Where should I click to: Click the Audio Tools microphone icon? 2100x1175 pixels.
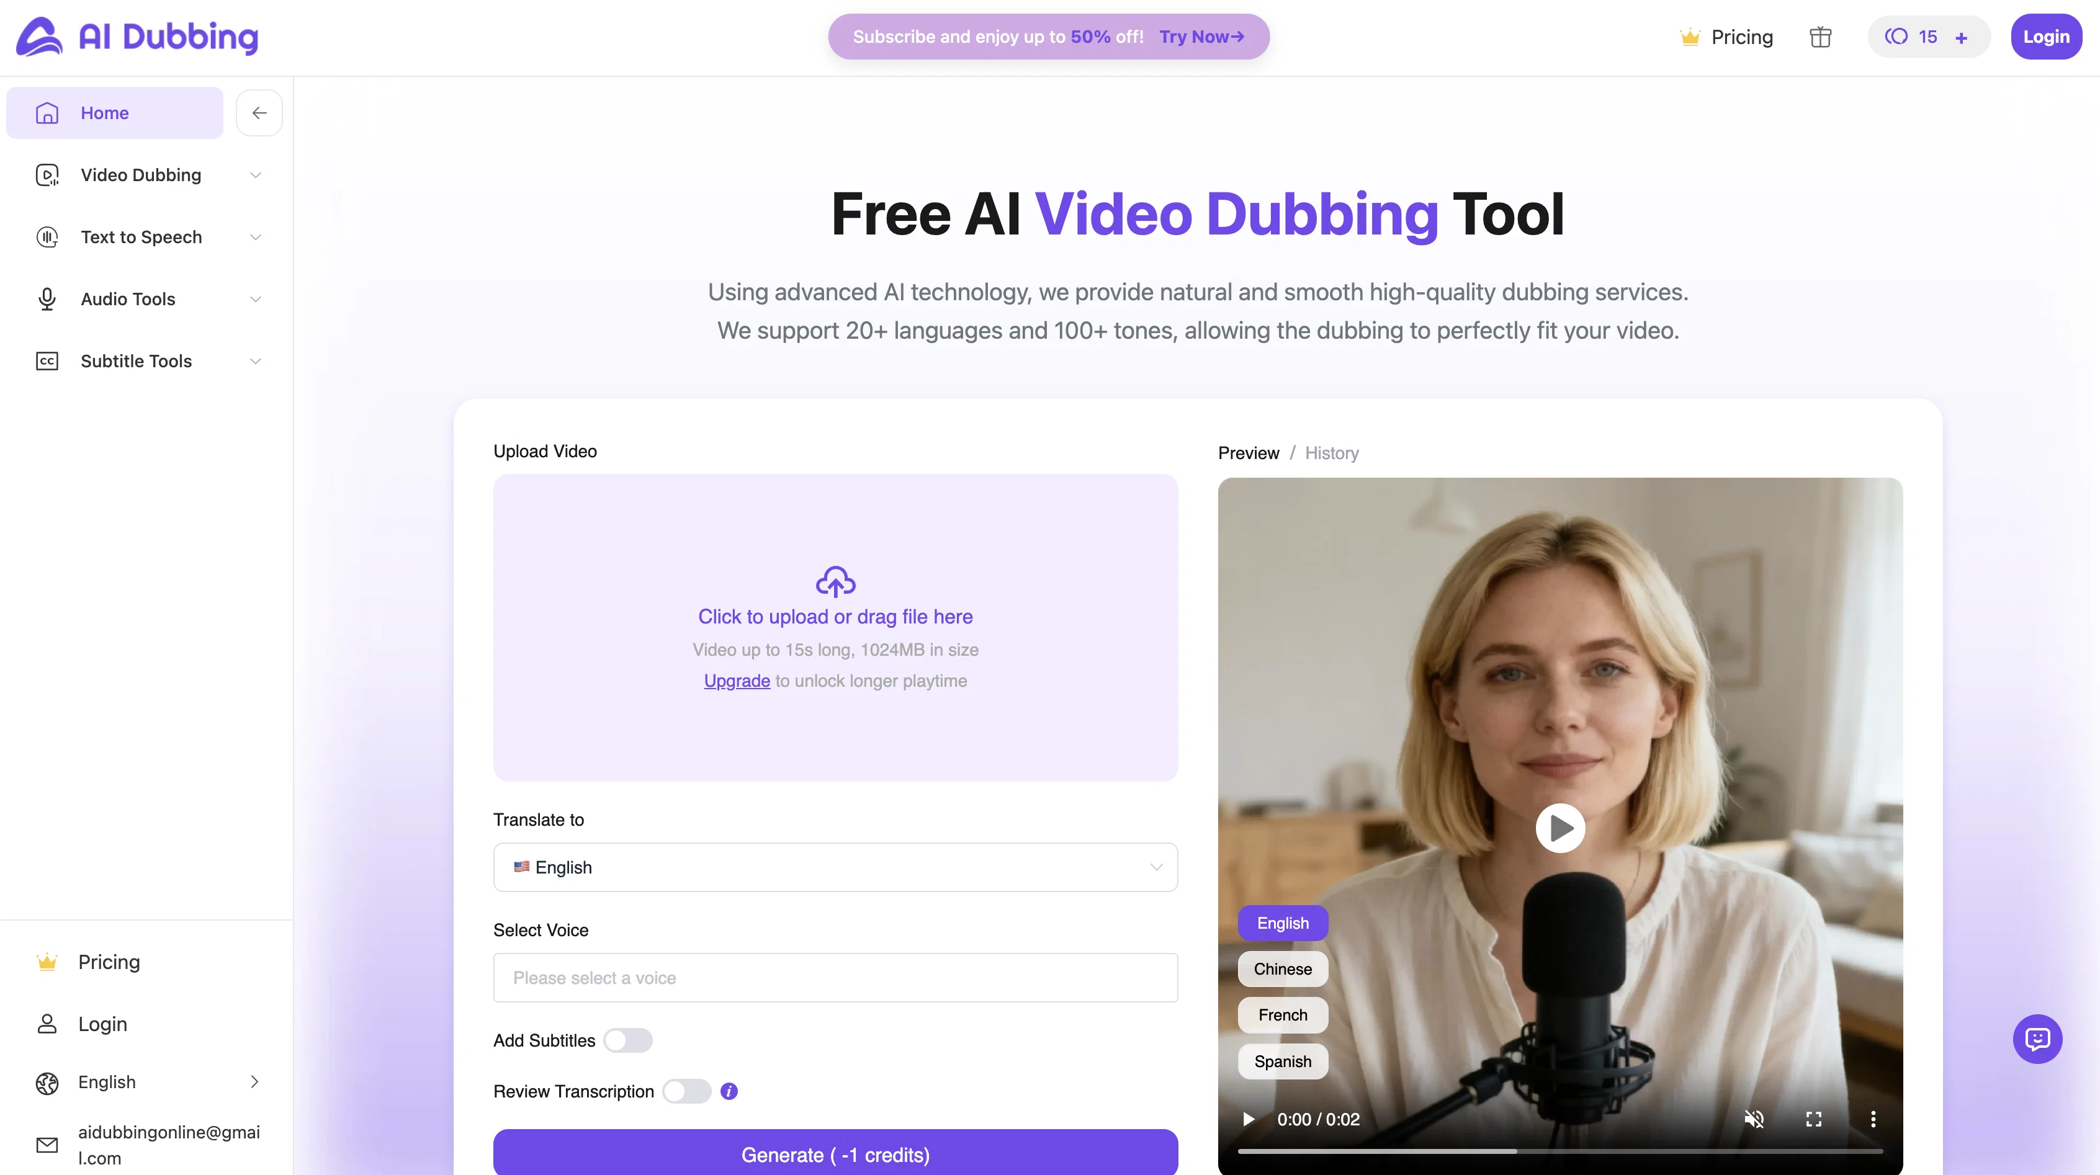pyautogui.click(x=47, y=299)
